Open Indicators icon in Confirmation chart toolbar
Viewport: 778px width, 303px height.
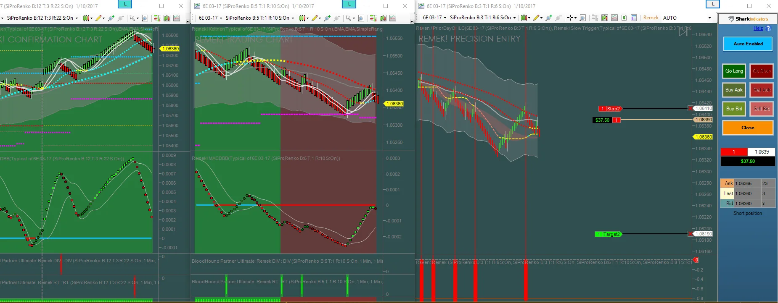pos(177,18)
